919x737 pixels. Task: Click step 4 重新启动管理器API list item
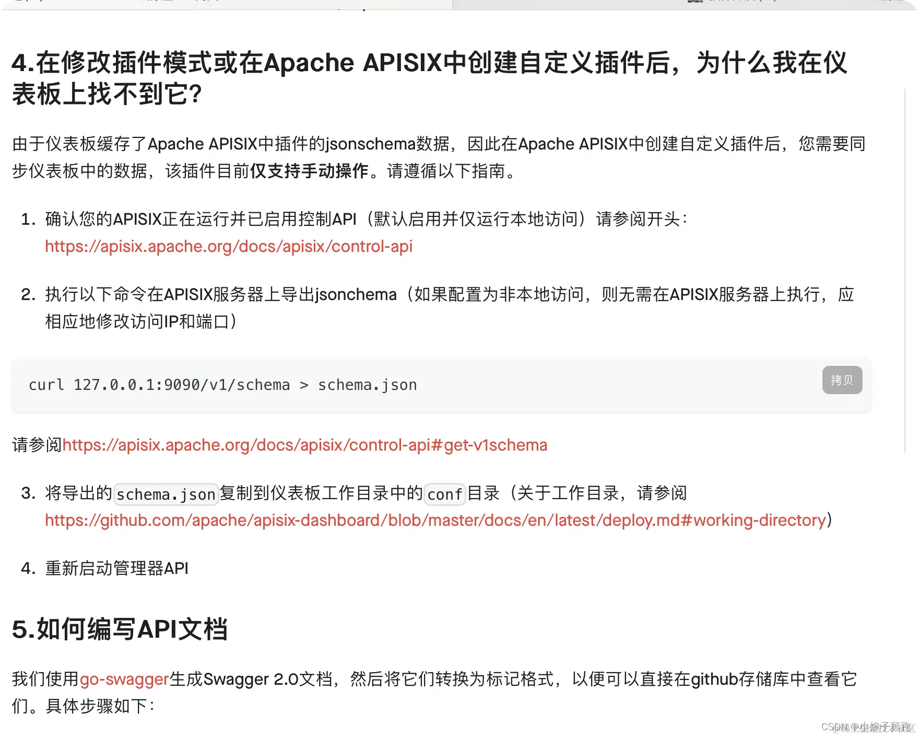click(117, 568)
